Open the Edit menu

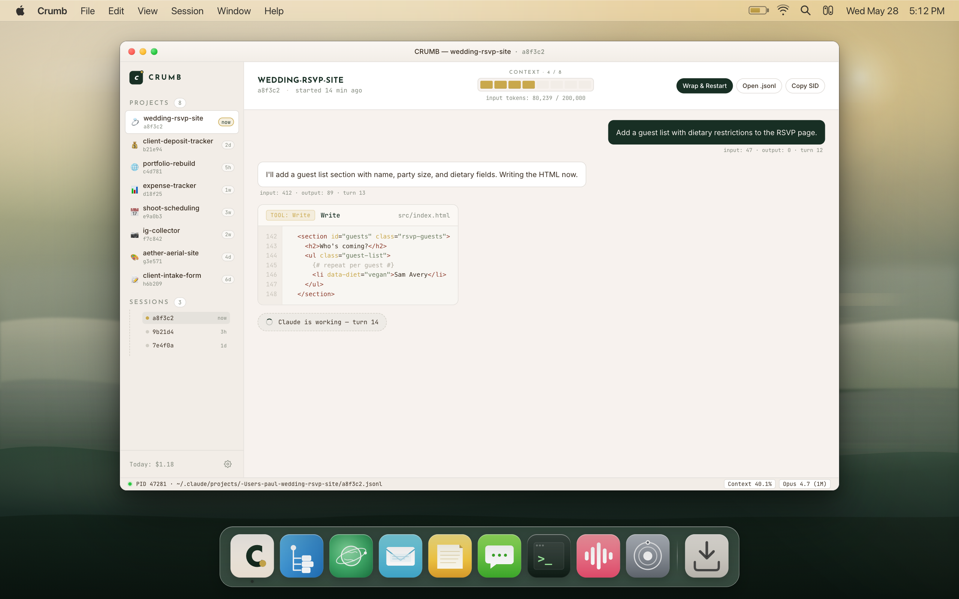click(116, 11)
